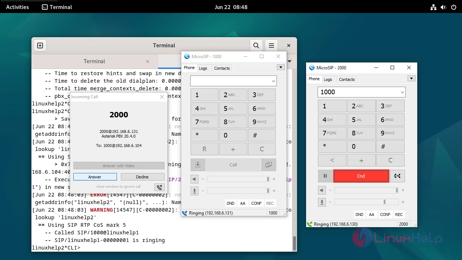This screenshot has height=260, width=462.
Task: Click the # key in MicroSIP 1000
Action: tap(262, 135)
